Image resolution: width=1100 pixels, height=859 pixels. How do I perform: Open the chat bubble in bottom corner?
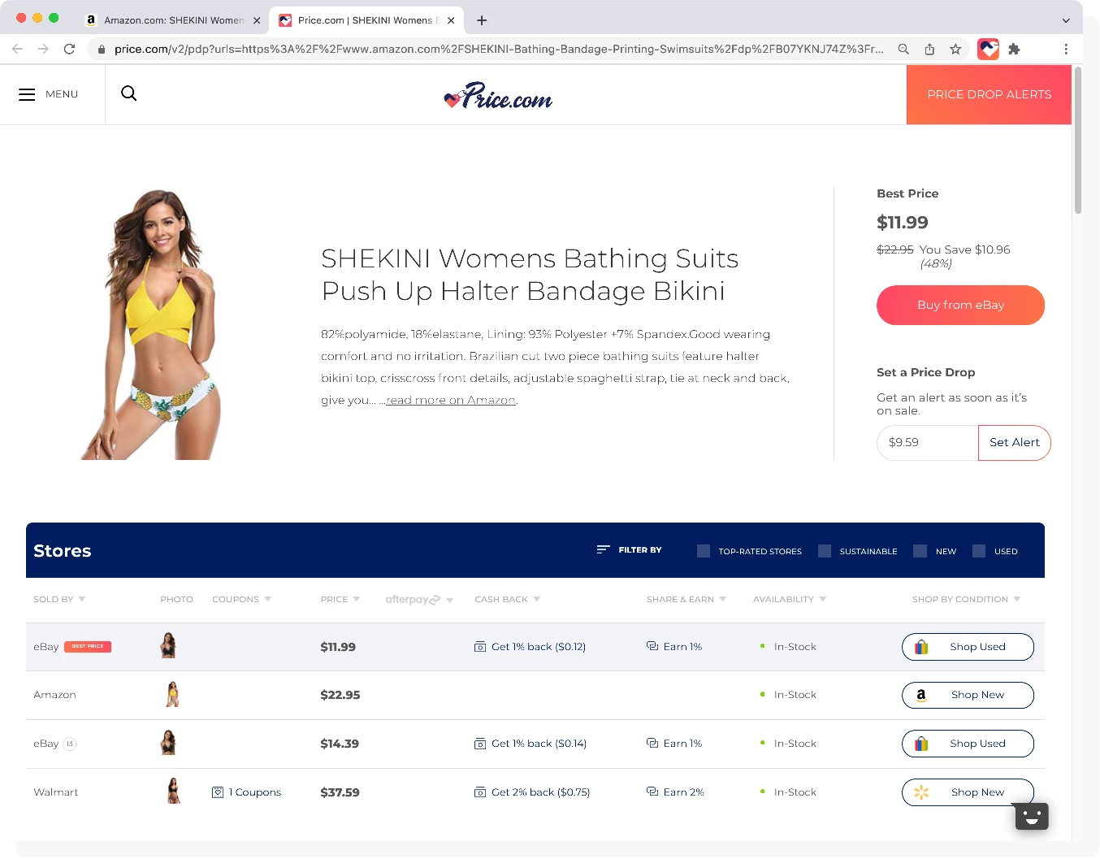(x=1031, y=817)
